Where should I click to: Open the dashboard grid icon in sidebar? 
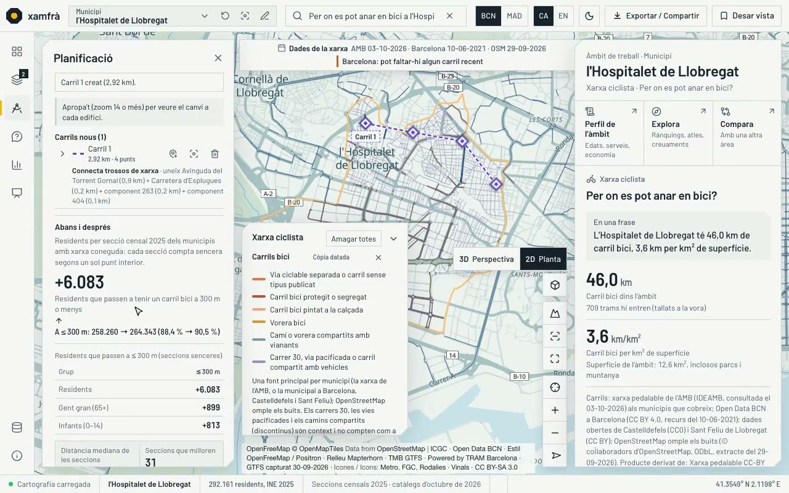(17, 52)
